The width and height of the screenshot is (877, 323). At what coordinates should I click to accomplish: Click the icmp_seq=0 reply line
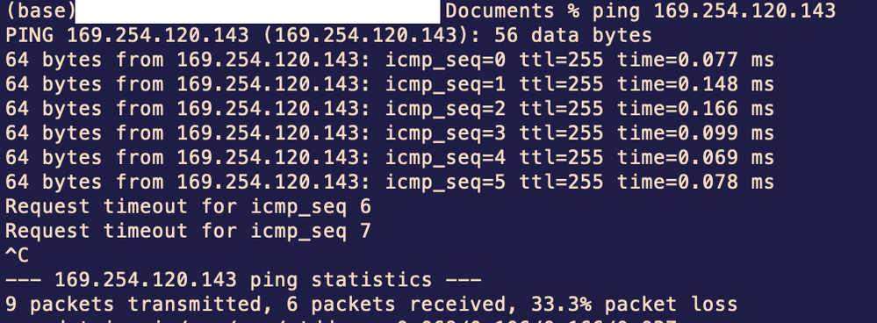point(390,60)
